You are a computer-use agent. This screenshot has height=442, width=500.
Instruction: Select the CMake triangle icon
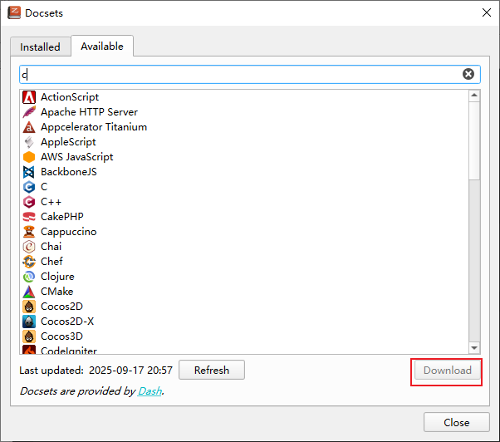point(29,292)
